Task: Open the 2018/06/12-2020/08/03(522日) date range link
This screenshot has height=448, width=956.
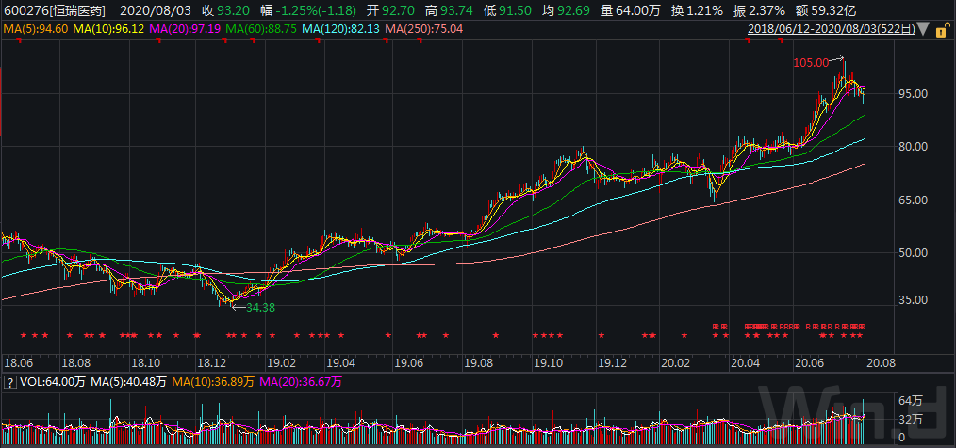Action: click(832, 28)
